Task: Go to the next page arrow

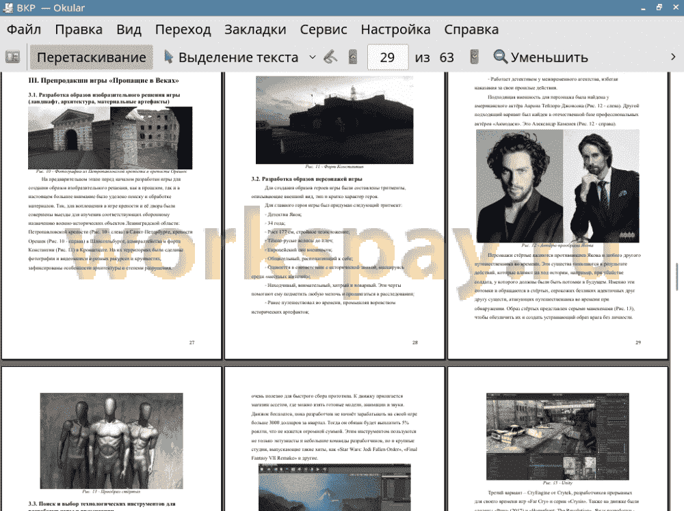Action: (x=474, y=57)
